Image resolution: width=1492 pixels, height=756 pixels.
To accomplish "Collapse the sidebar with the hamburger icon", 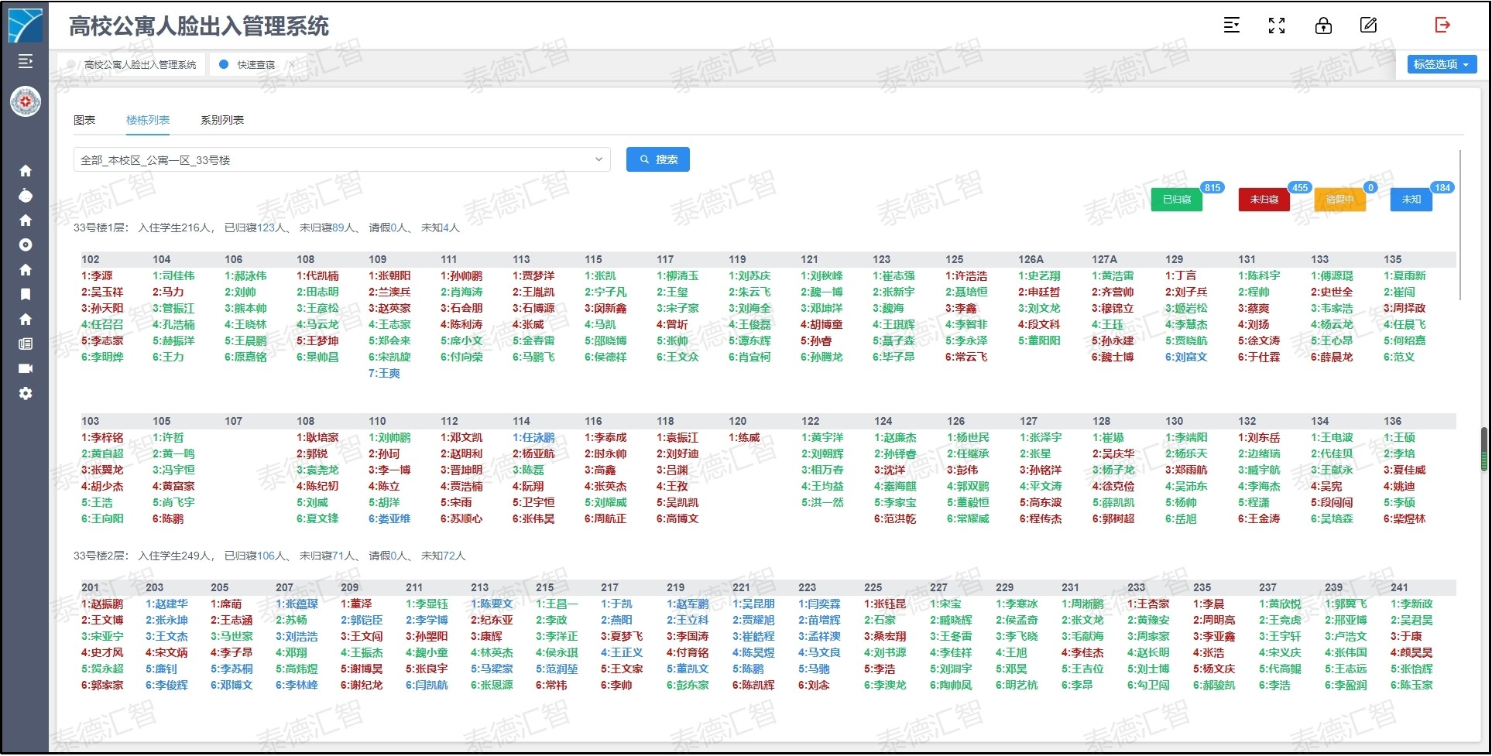I will (x=26, y=61).
